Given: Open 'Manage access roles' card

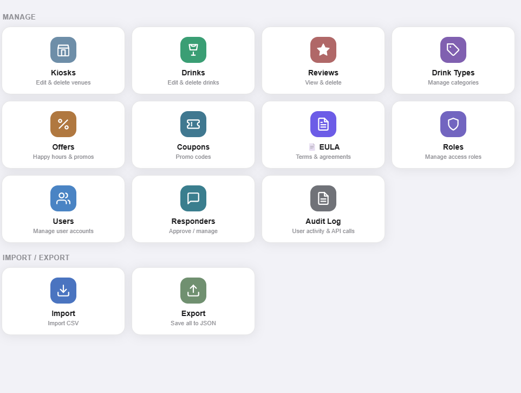Looking at the screenshot, I should click(x=453, y=134).
